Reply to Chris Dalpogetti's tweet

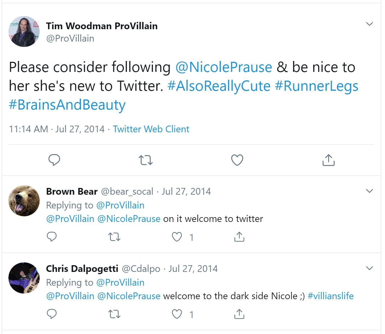52,314
